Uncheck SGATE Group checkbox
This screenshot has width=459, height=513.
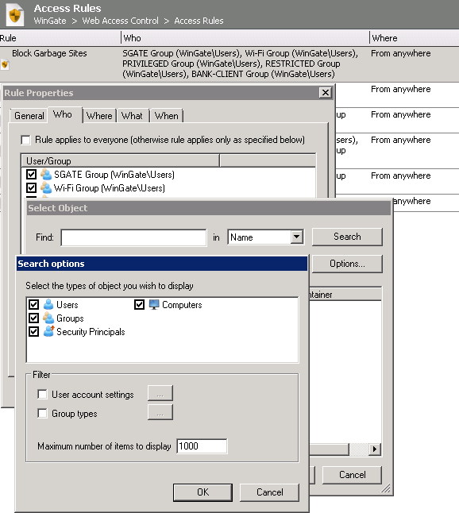point(32,174)
